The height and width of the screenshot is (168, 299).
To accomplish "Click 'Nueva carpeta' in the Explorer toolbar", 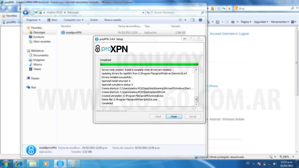I will click(x=113, y=20).
